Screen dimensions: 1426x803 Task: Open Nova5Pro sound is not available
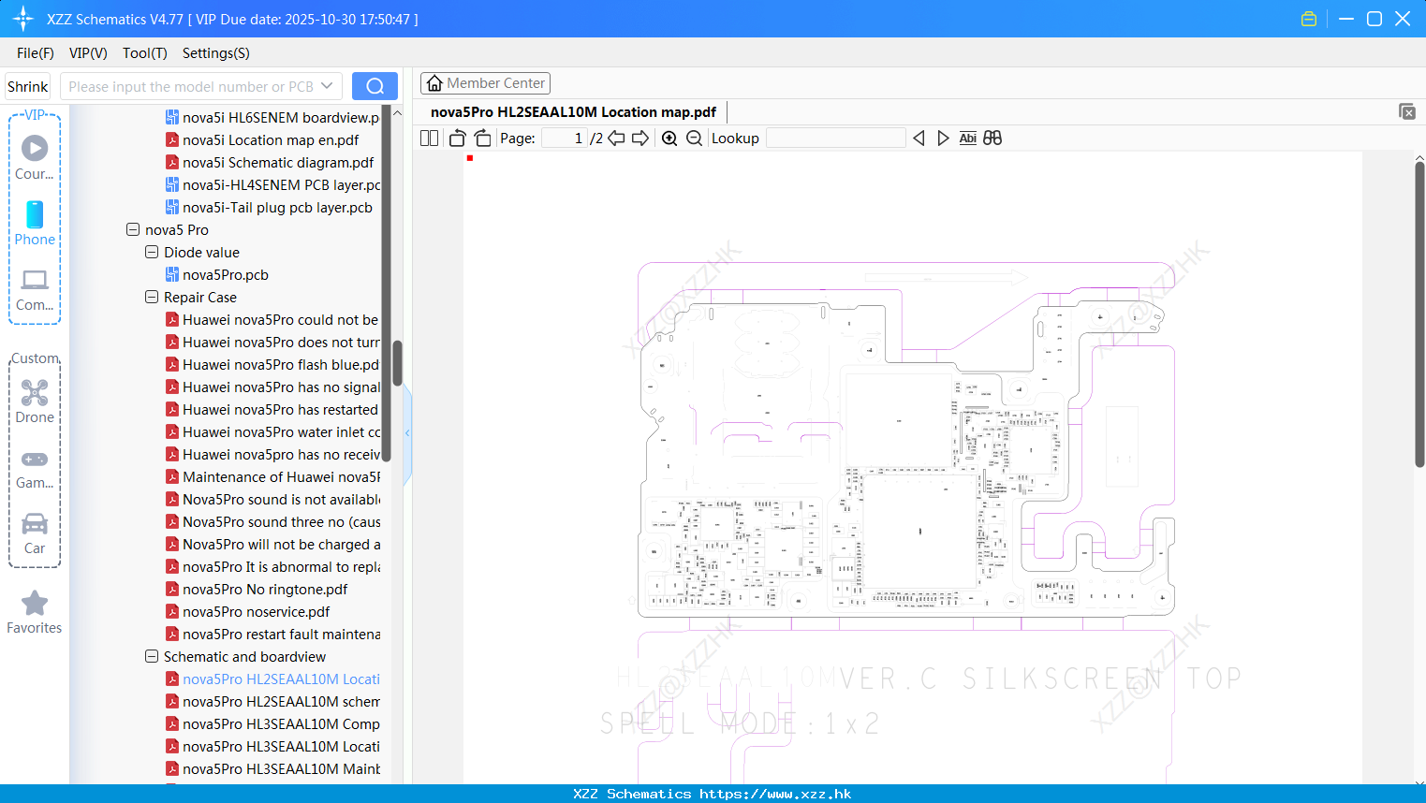click(x=272, y=499)
